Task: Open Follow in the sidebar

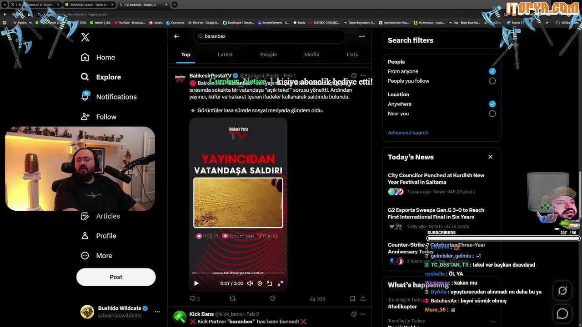Action: tap(98, 117)
